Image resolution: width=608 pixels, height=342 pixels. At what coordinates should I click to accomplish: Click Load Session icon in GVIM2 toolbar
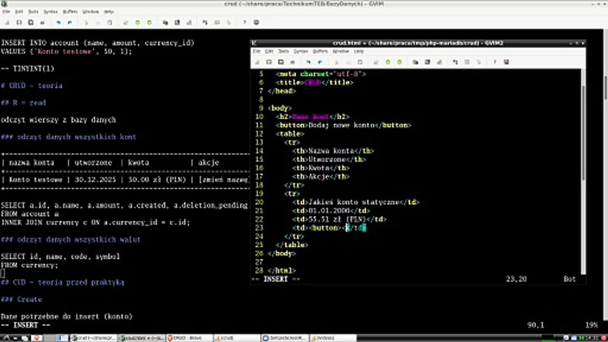click(x=415, y=62)
